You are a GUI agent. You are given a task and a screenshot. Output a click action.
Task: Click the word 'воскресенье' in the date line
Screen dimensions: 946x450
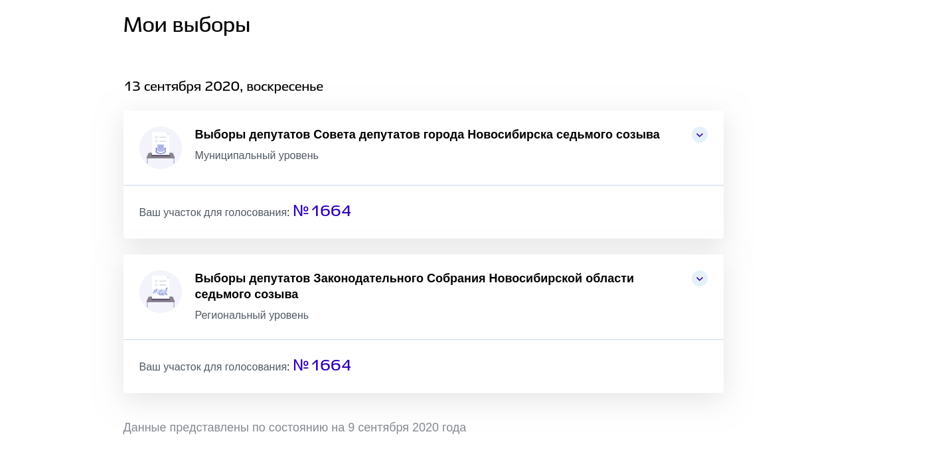285,87
